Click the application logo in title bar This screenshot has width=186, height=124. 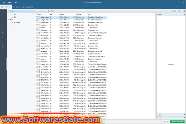(84, 3)
